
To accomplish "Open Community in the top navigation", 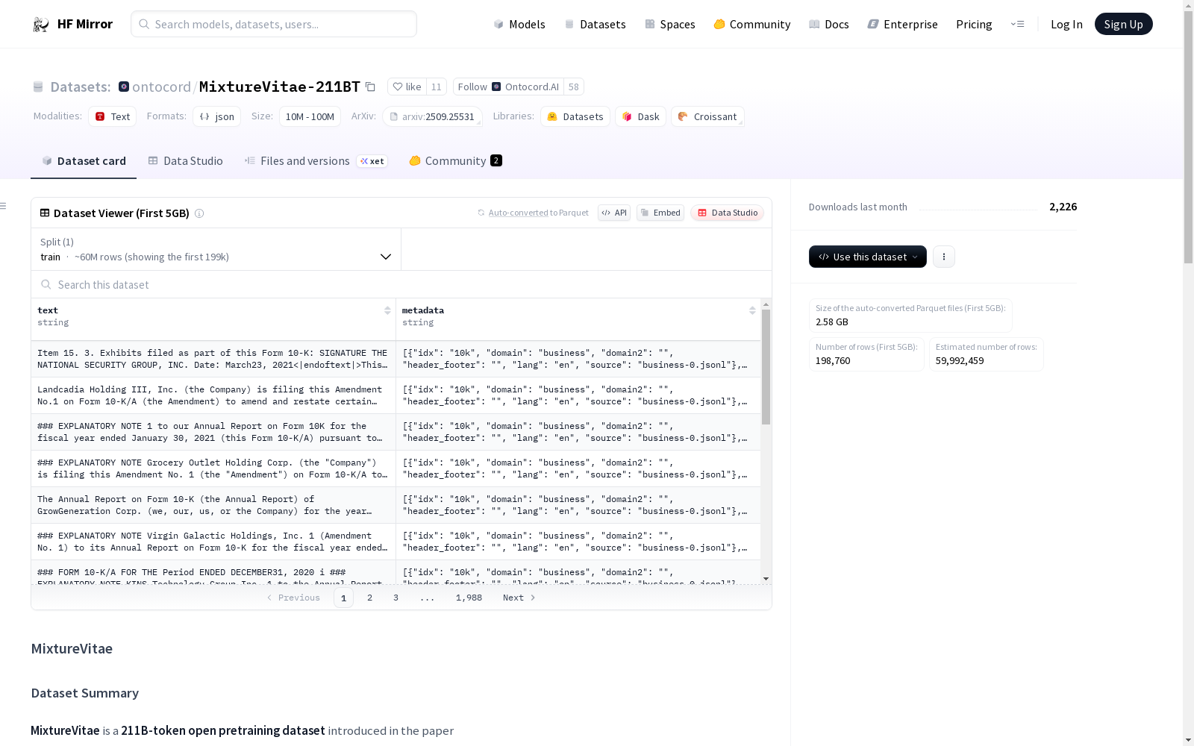I will pyautogui.click(x=752, y=25).
